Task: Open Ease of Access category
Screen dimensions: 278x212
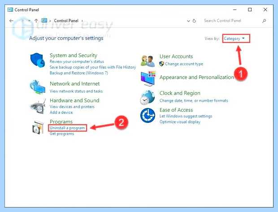Action: click(x=176, y=110)
